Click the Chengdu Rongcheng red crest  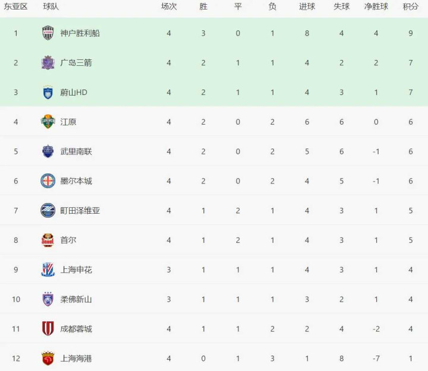(x=48, y=329)
